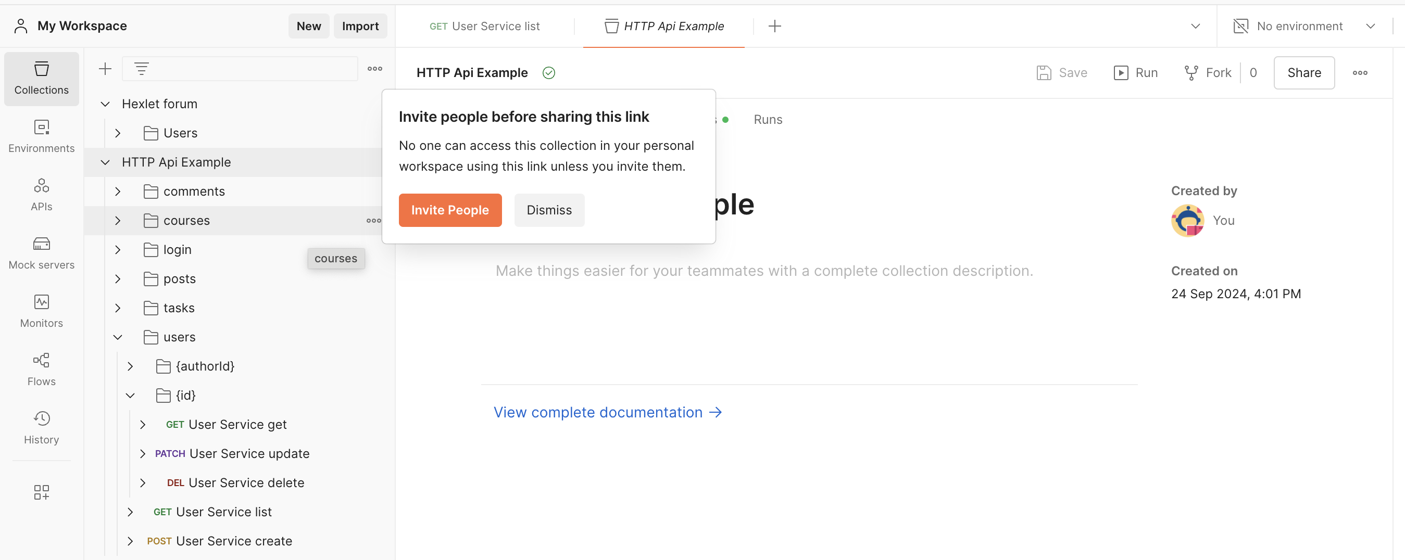The image size is (1405, 560).
Task: Open the APIs sidebar section
Action: coord(42,195)
